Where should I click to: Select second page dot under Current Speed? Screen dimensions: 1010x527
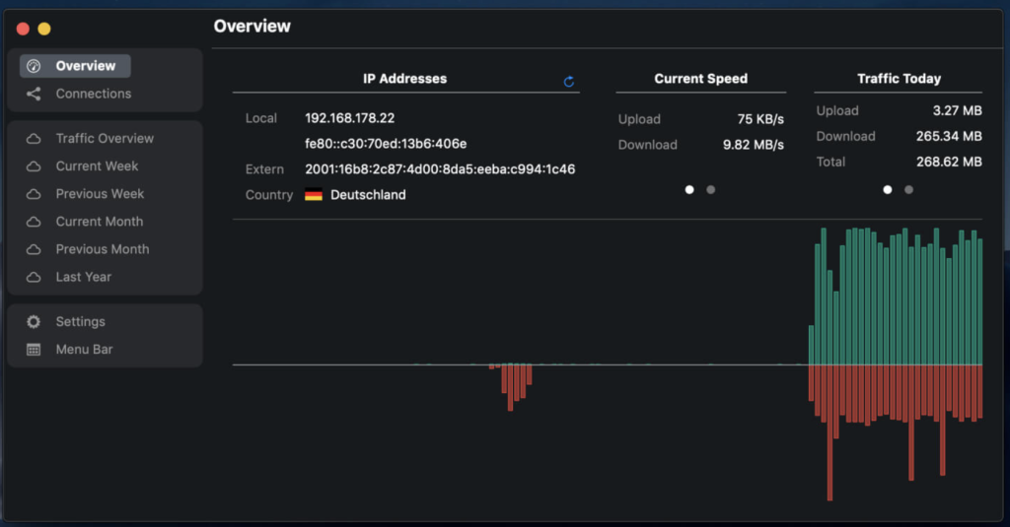coord(710,190)
